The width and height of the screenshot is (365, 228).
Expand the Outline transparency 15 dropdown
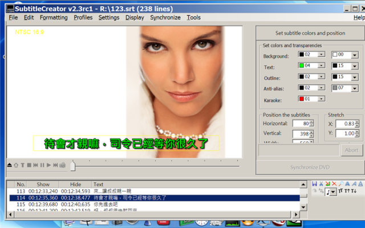[x=355, y=78]
